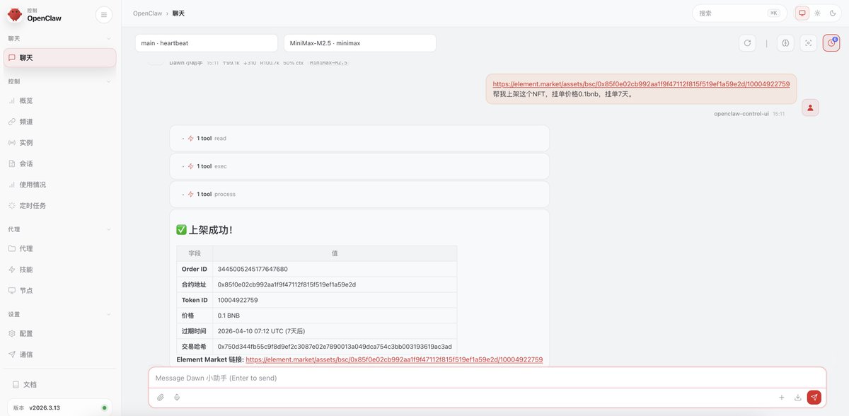The width and height of the screenshot is (849, 416).
Task: Send the message with red send button
Action: [x=814, y=398]
